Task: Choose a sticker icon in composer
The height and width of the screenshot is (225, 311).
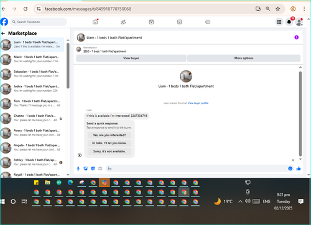Action: (x=93, y=168)
